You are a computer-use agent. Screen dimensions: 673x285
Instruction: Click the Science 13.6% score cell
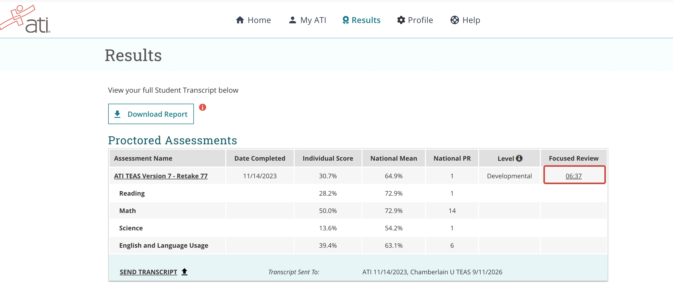pyautogui.click(x=328, y=228)
